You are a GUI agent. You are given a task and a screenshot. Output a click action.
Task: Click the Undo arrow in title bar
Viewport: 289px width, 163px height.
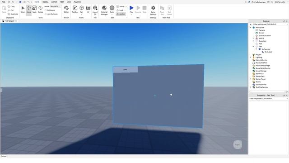28,2
